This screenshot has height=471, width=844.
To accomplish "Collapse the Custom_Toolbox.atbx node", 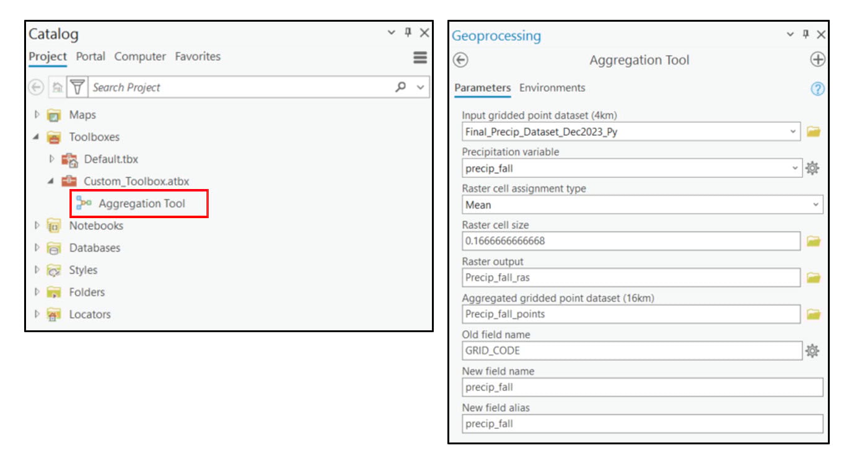I will tap(51, 181).
